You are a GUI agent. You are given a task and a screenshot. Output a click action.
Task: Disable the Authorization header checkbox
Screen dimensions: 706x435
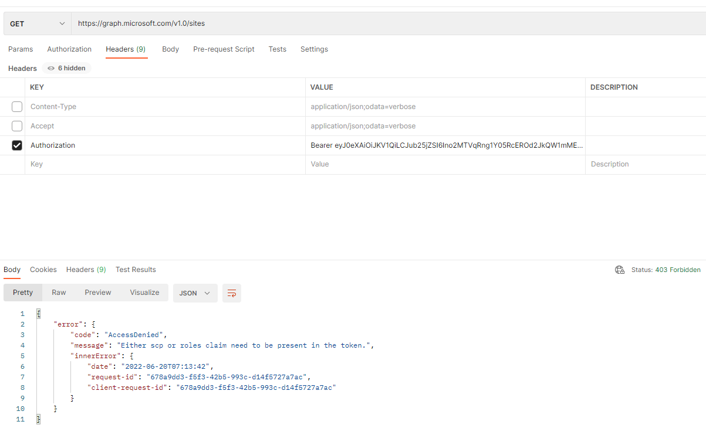click(17, 145)
